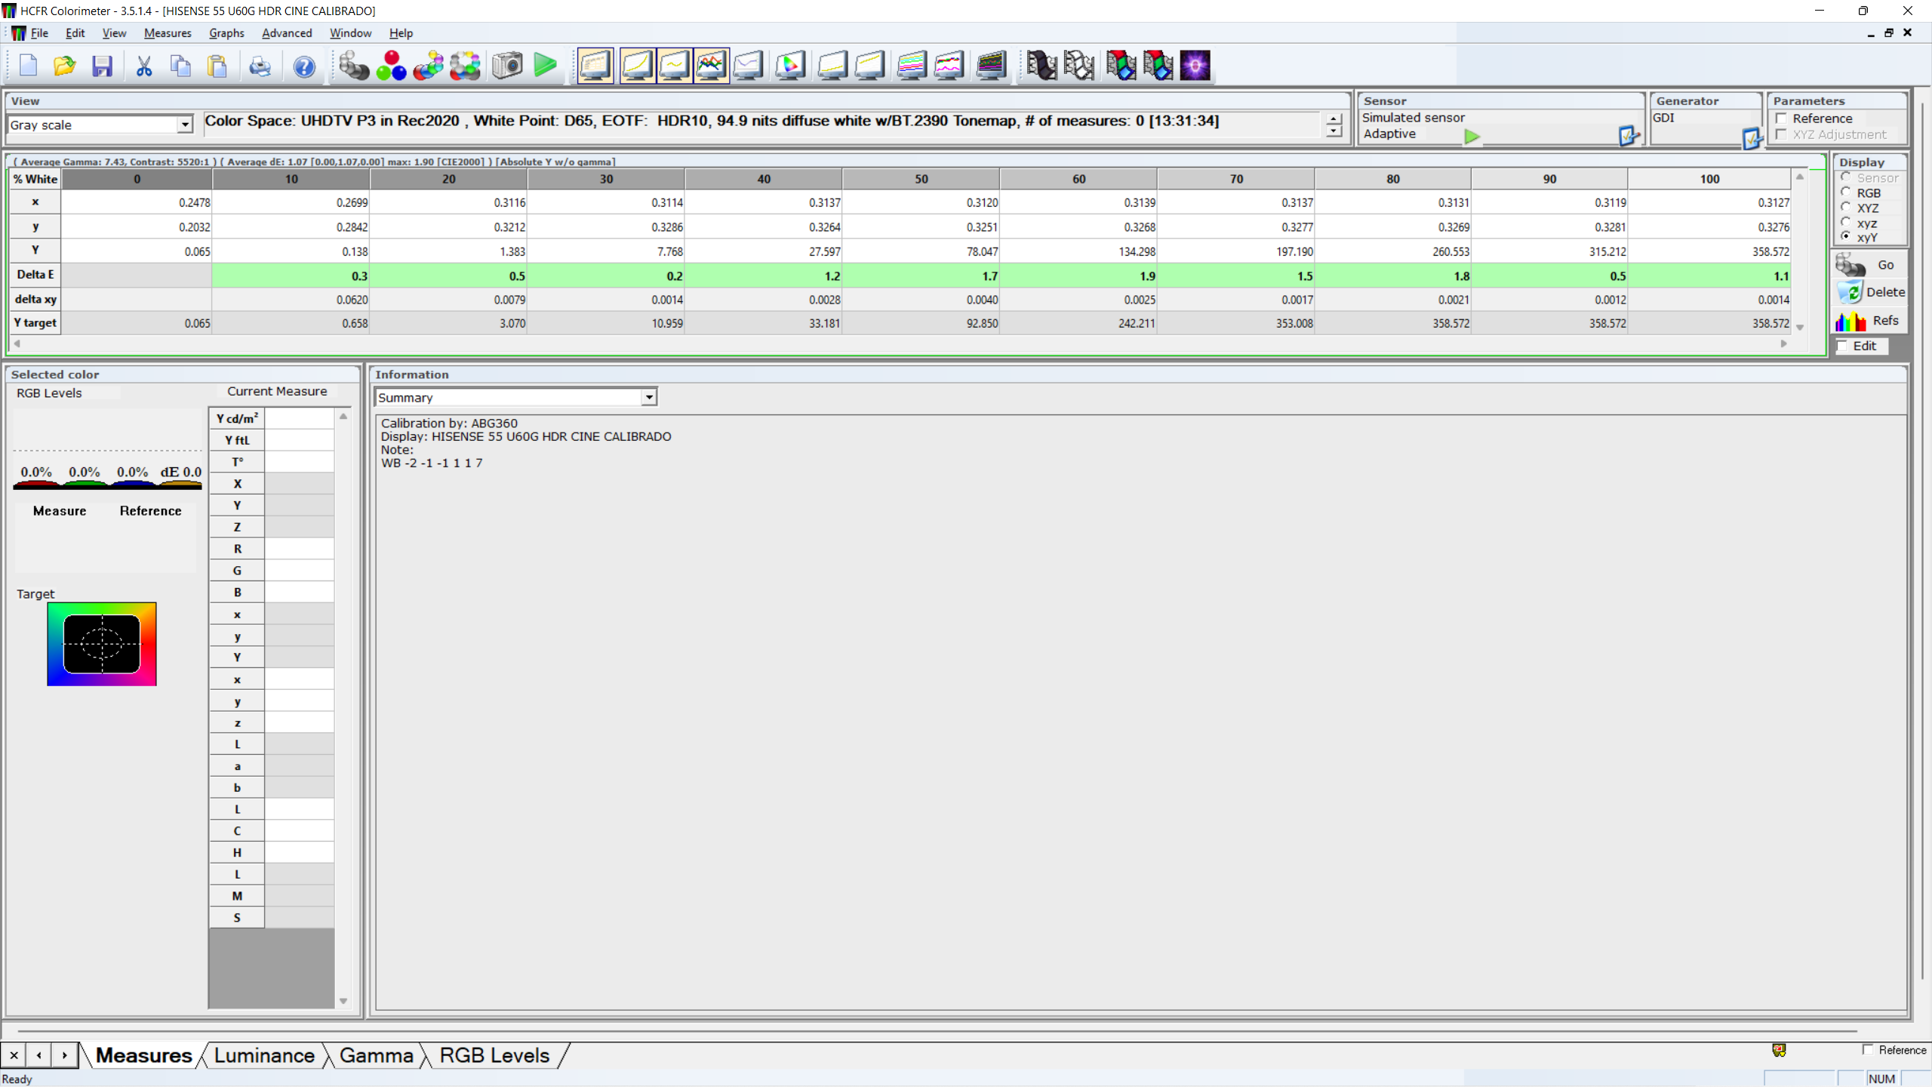This screenshot has width=1932, height=1087.
Task: Select the RGB display radio button
Action: pyautogui.click(x=1846, y=192)
